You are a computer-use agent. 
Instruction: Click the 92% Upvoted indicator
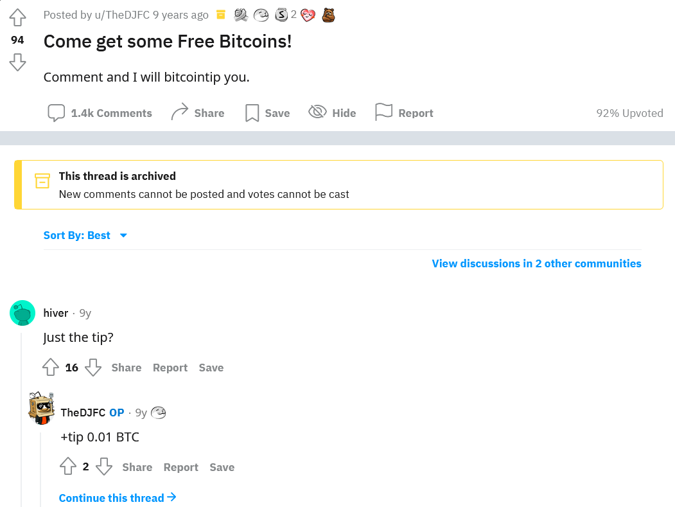pyautogui.click(x=629, y=112)
